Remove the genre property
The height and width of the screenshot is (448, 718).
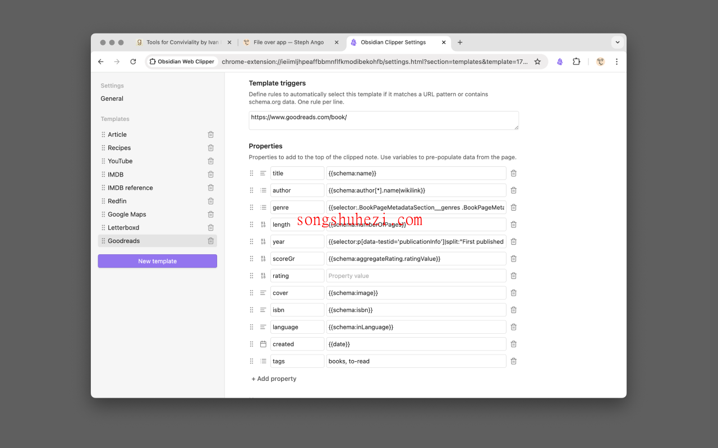click(x=513, y=207)
